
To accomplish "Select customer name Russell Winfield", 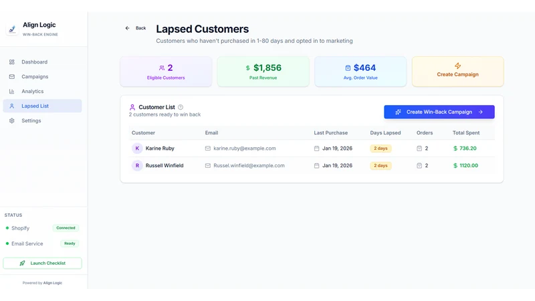I will click(165, 165).
